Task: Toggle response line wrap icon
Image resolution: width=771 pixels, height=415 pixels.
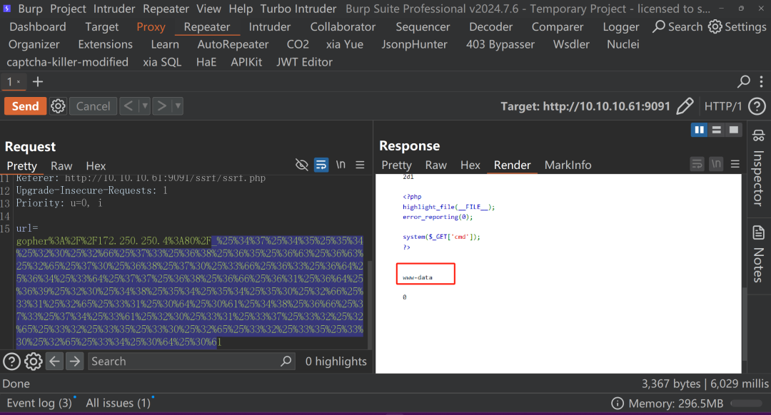Action: tap(697, 164)
